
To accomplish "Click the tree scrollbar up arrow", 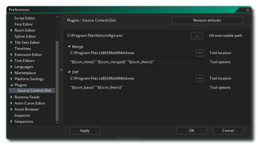I will [57, 17].
